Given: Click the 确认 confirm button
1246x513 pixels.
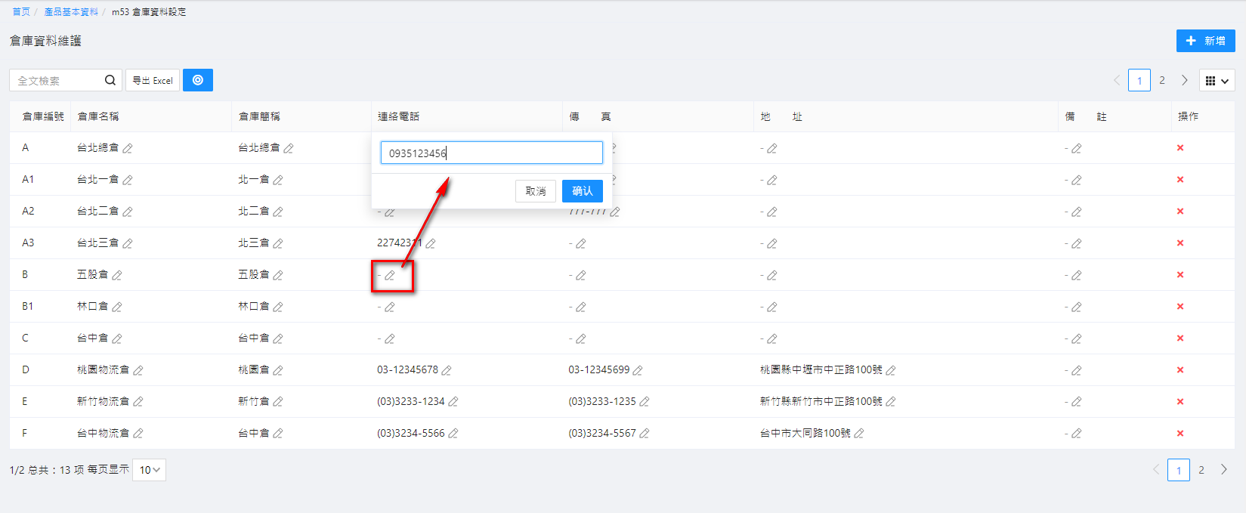Looking at the screenshot, I should pyautogui.click(x=582, y=191).
